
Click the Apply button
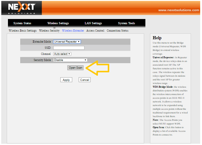click(x=66, y=80)
